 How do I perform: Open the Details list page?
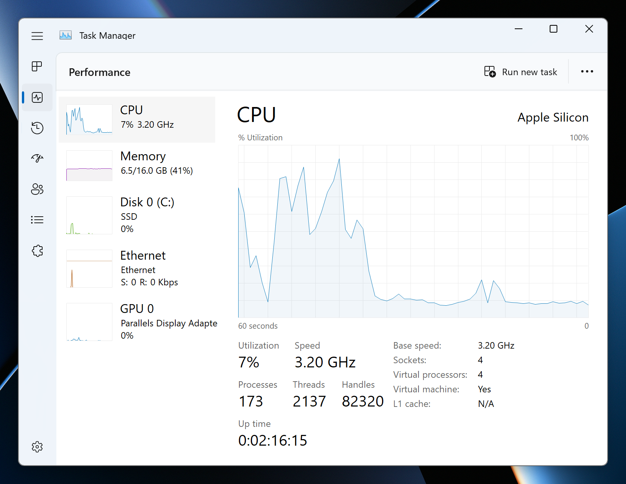tap(37, 220)
